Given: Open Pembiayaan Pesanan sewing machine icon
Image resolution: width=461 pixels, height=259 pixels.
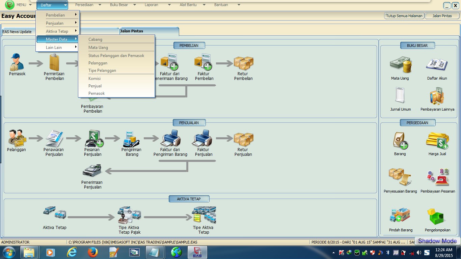Looking at the screenshot, I should tap(438, 177).
